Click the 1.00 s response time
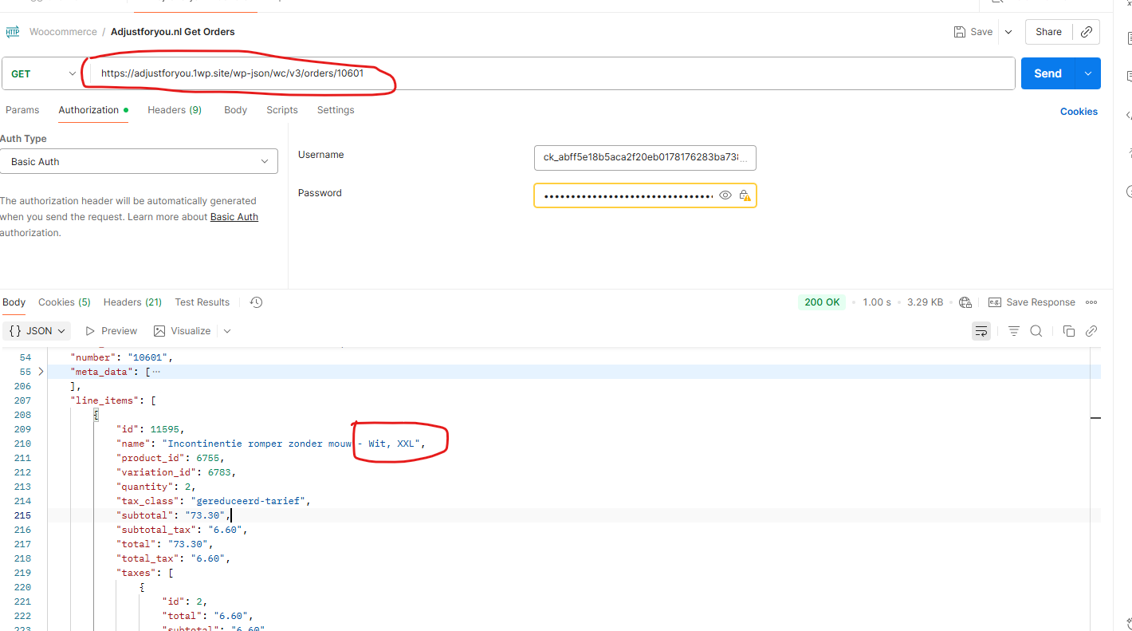1132x631 pixels. click(x=877, y=302)
